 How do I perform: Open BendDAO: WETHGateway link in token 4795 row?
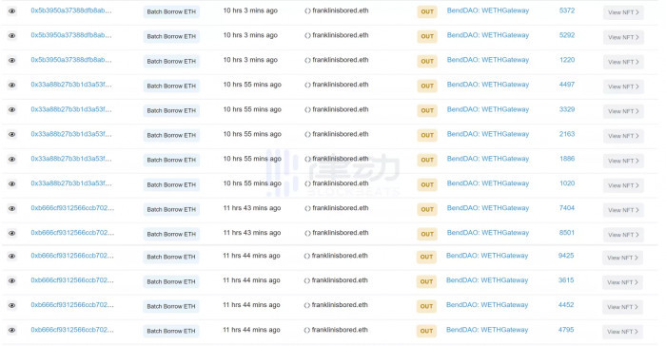tap(487, 330)
